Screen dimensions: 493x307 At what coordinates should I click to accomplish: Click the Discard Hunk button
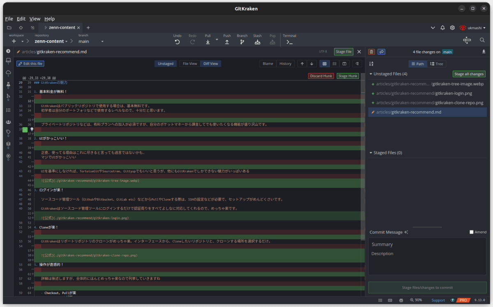(321, 76)
